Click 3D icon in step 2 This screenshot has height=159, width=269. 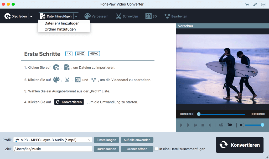(78, 80)
